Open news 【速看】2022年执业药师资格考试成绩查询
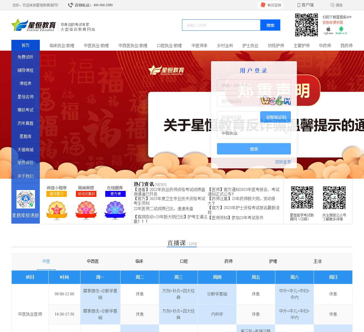Image resolution: width=364 pixels, height=332 pixels. [x=169, y=191]
